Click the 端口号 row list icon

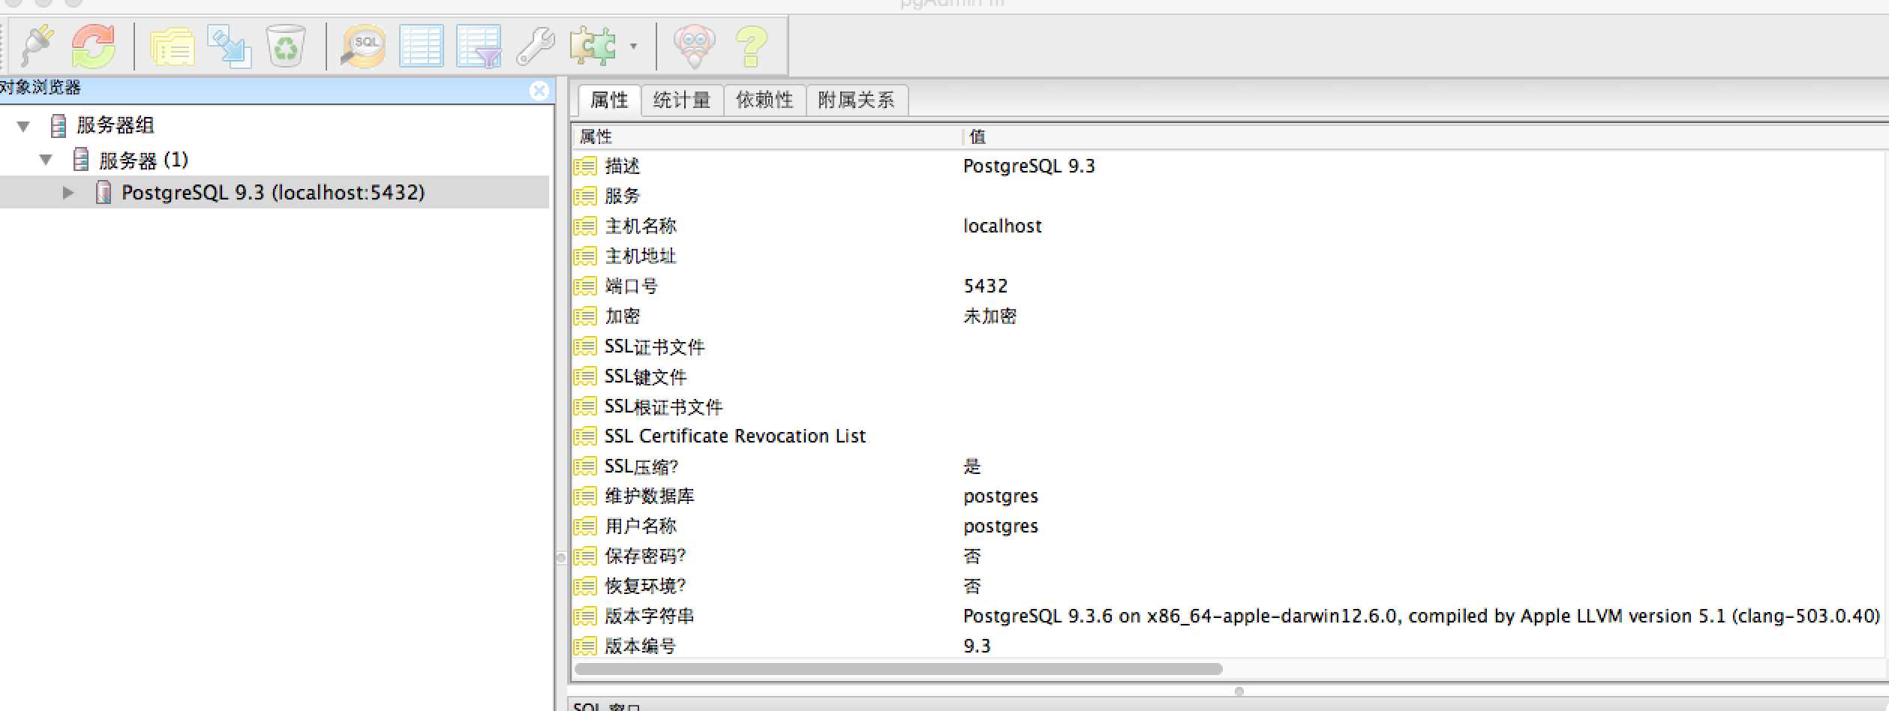point(585,286)
